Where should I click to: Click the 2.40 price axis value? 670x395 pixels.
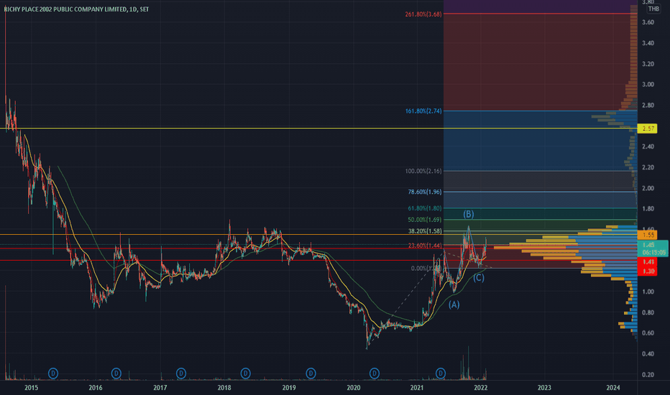648,147
